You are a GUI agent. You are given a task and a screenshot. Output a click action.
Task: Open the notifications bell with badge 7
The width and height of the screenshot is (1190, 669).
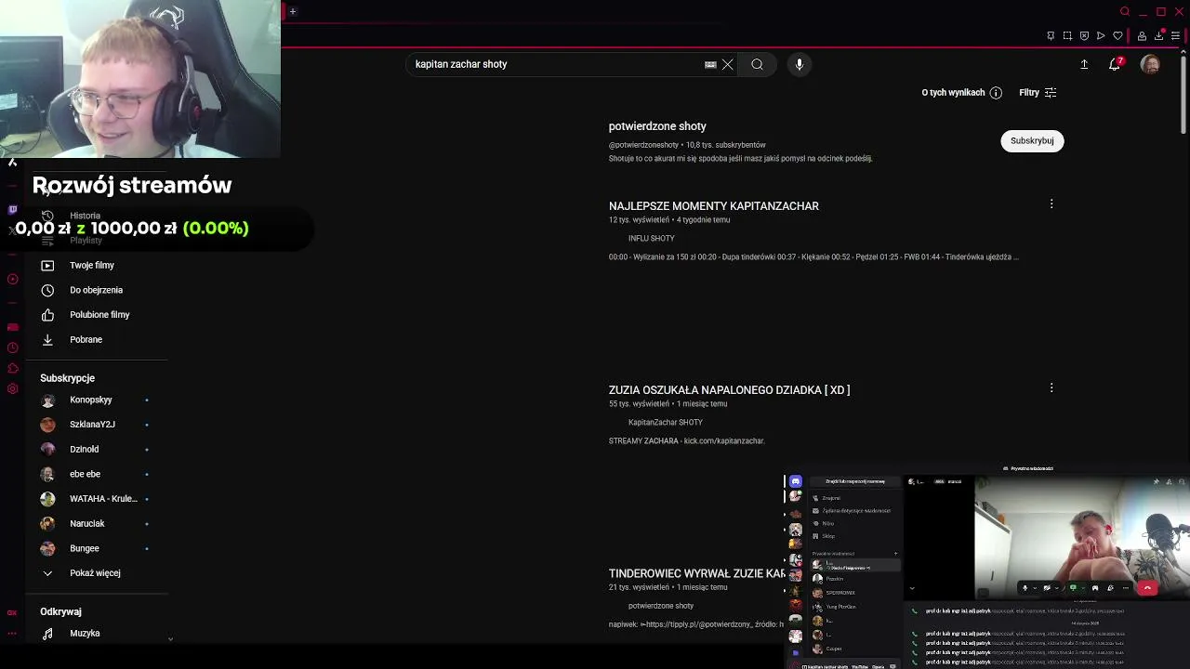coord(1116,64)
